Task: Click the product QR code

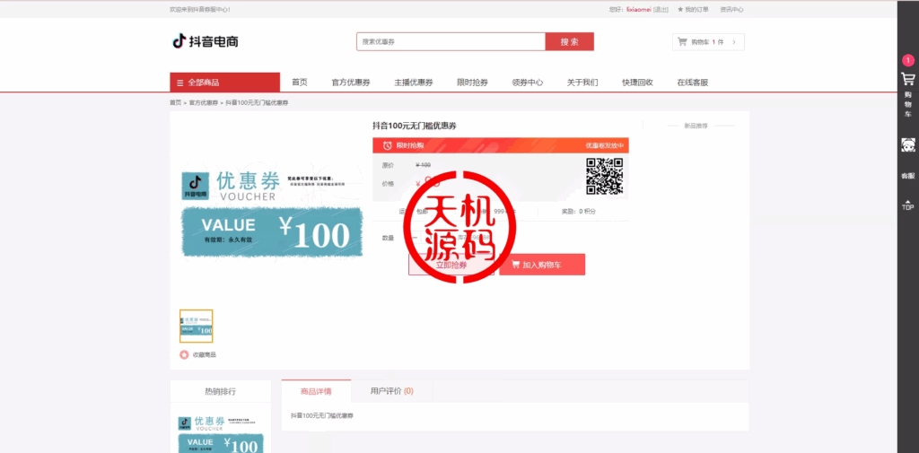Action: click(x=604, y=177)
